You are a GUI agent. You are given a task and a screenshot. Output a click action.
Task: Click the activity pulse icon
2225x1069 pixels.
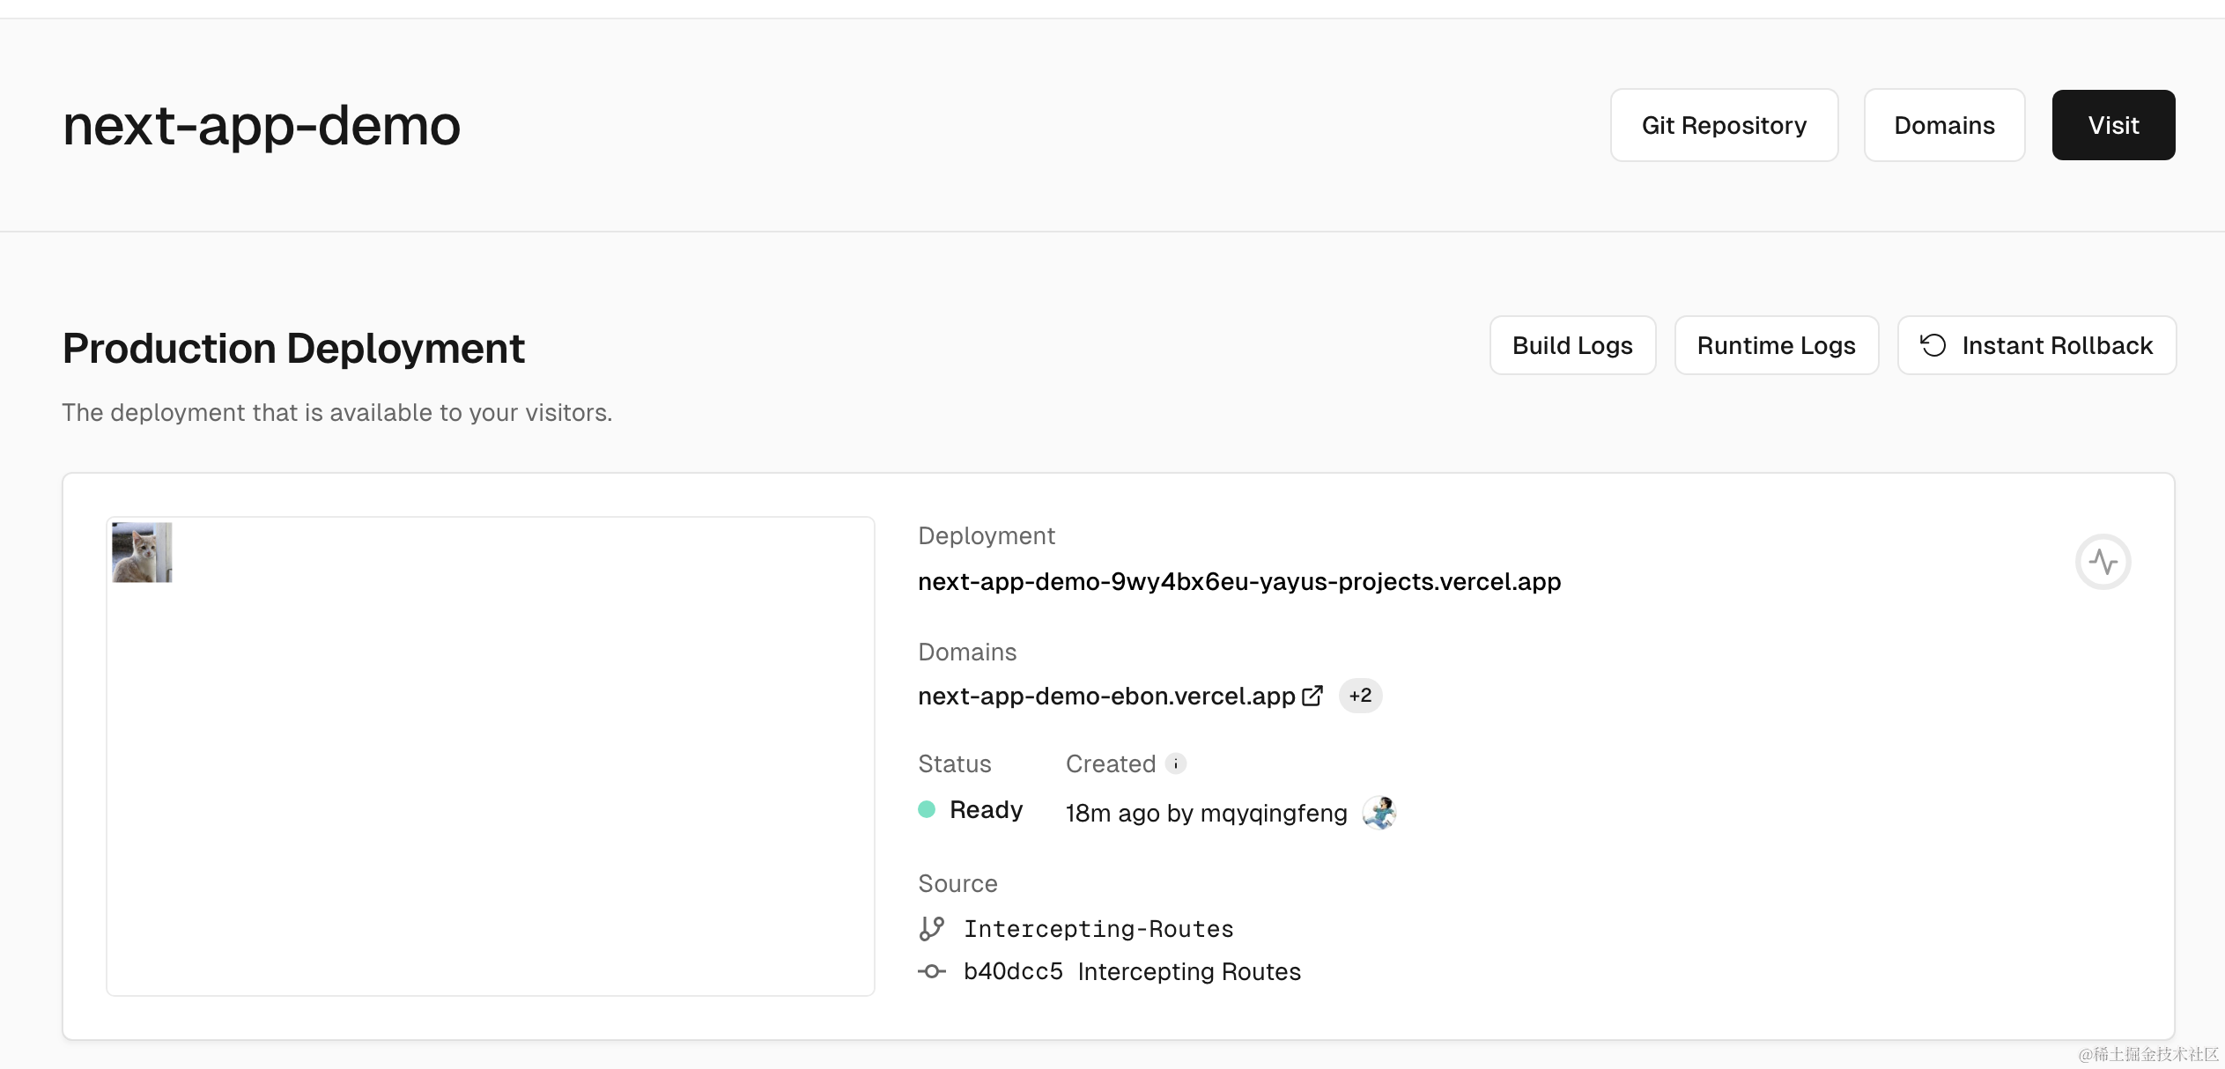[2103, 562]
